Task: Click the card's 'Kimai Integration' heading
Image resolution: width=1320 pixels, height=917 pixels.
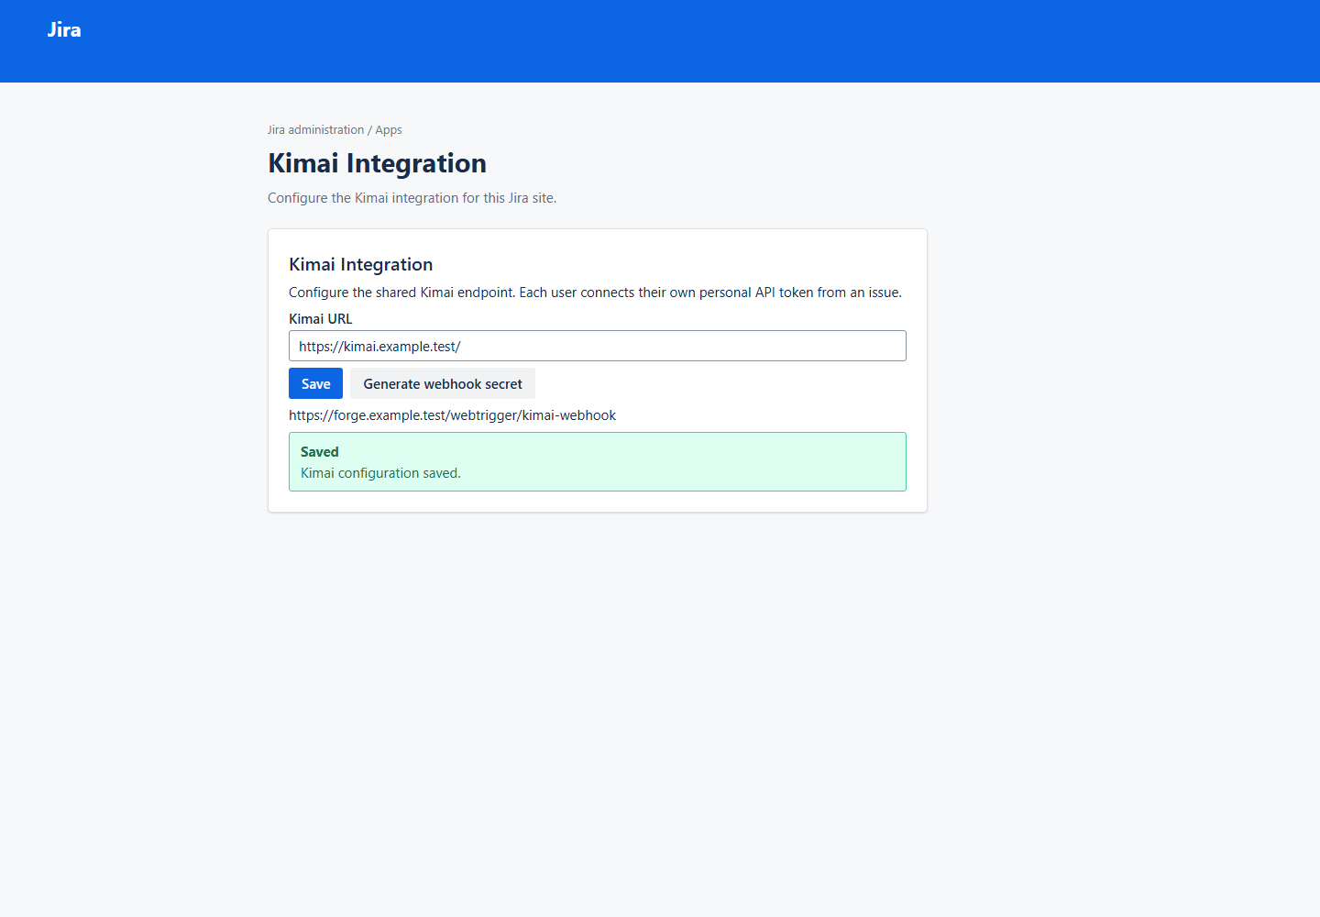Action: [x=360, y=265]
